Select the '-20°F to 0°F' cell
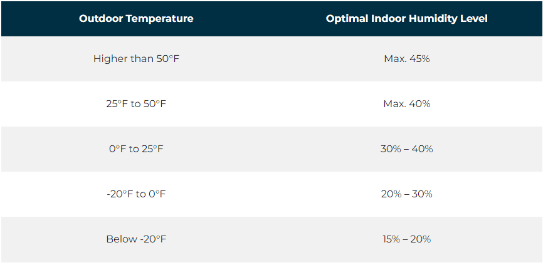543x265 pixels. [136, 194]
